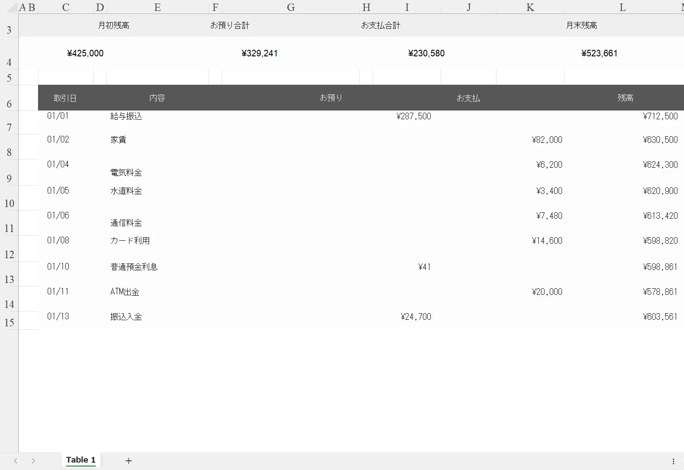
Task: Select column J header
Action: pos(468,7)
